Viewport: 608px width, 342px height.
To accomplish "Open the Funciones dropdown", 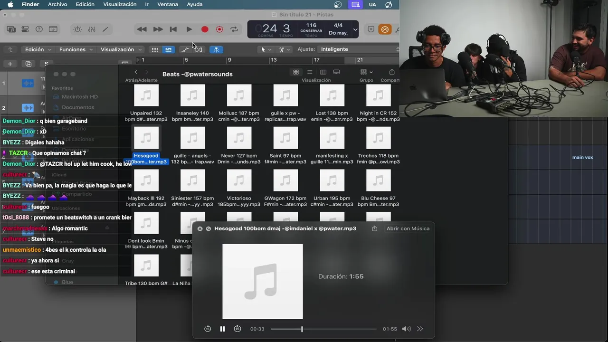I will tap(76, 49).
